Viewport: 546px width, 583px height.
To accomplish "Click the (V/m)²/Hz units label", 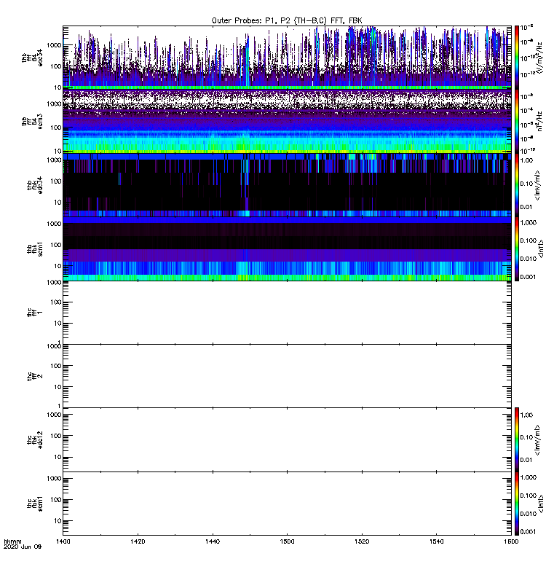I will (539, 58).
